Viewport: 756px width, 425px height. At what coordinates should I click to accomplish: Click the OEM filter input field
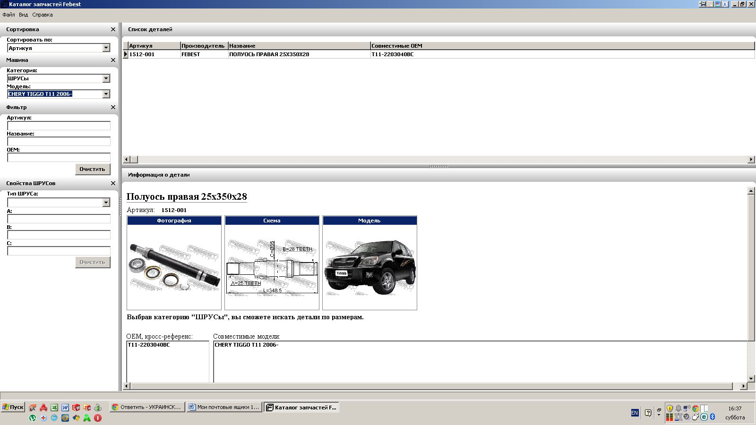click(59, 157)
